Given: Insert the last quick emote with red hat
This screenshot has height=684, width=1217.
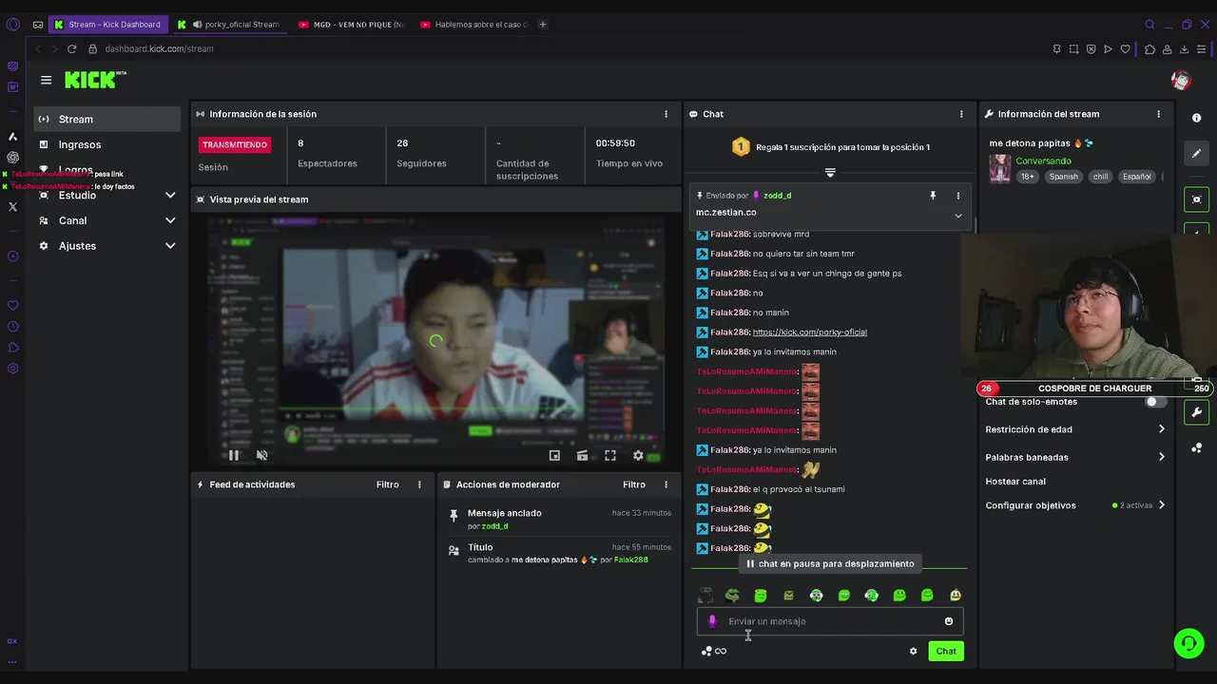Looking at the screenshot, I should (955, 596).
